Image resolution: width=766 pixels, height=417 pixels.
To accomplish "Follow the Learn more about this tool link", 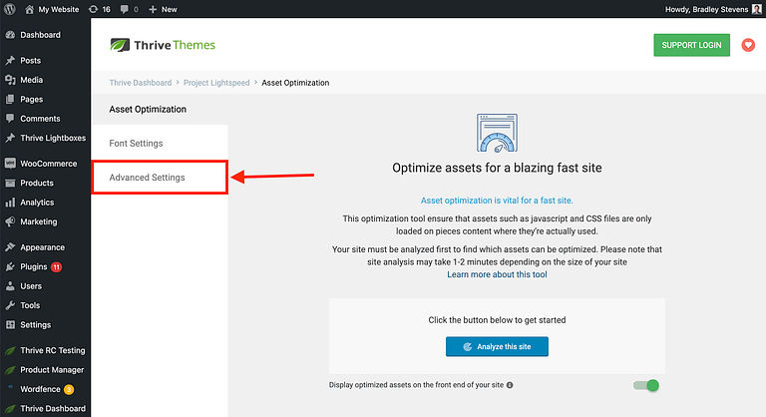I will coord(497,274).
